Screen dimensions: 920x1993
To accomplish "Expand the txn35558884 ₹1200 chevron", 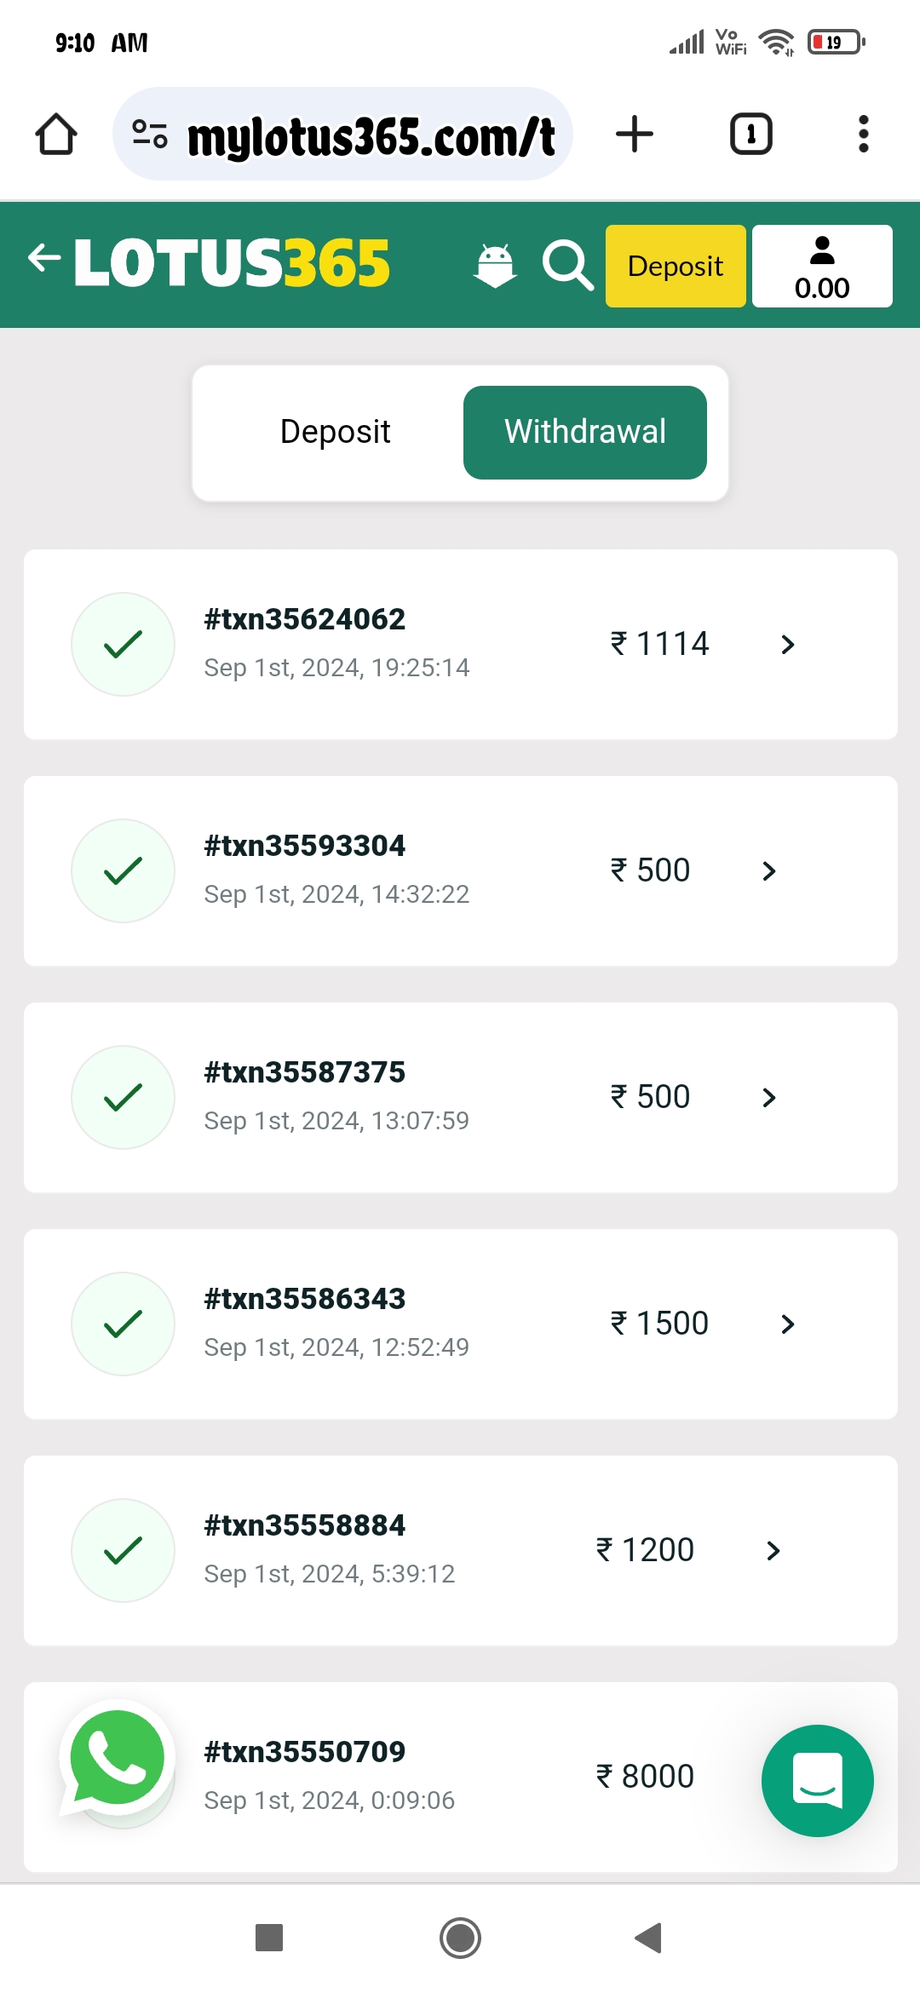I will pyautogui.click(x=773, y=1551).
